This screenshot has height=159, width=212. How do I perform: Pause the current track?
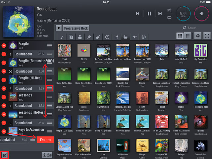(149, 14)
